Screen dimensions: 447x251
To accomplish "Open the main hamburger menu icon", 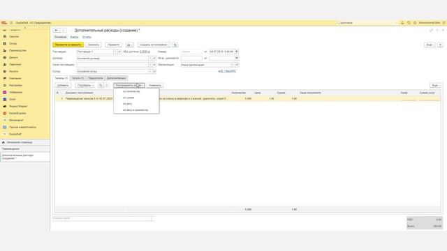I will 11,23.
